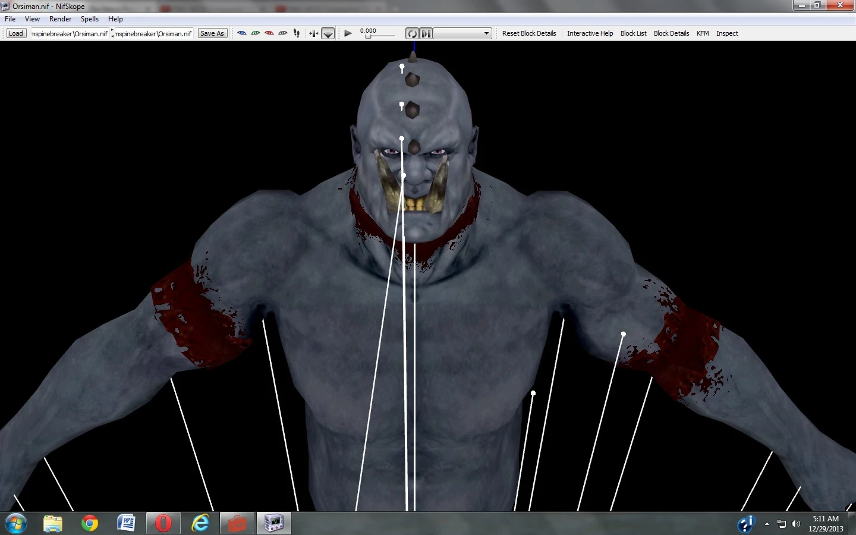Open the volume control icon
The image size is (856, 535).
tap(796, 524)
